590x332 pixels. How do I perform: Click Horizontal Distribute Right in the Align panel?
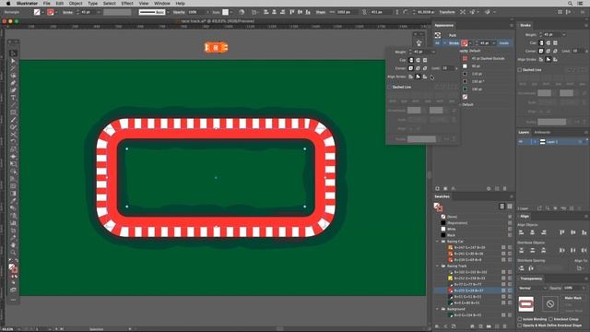click(x=584, y=250)
